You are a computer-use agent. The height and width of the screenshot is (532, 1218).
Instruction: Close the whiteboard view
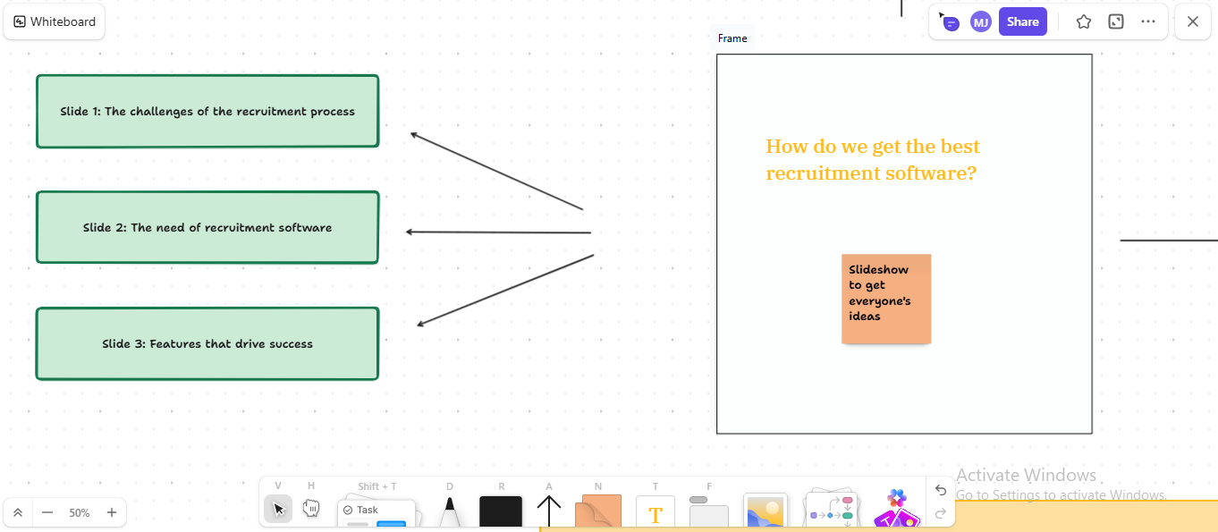point(1193,21)
